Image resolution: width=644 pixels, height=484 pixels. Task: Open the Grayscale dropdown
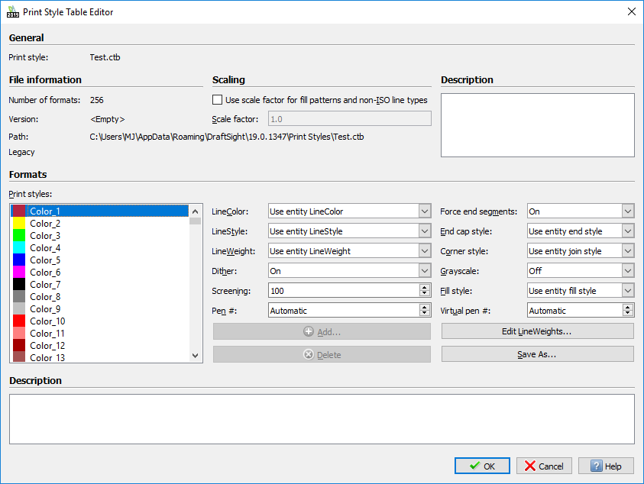click(581, 271)
